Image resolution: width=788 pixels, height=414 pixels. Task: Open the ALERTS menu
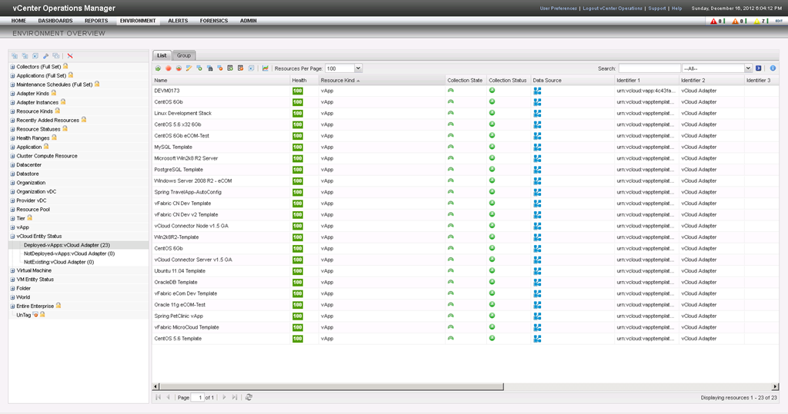(178, 21)
